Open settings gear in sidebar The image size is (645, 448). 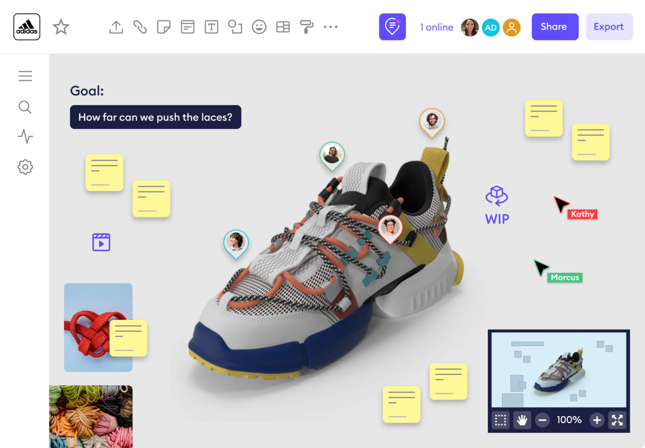point(25,167)
